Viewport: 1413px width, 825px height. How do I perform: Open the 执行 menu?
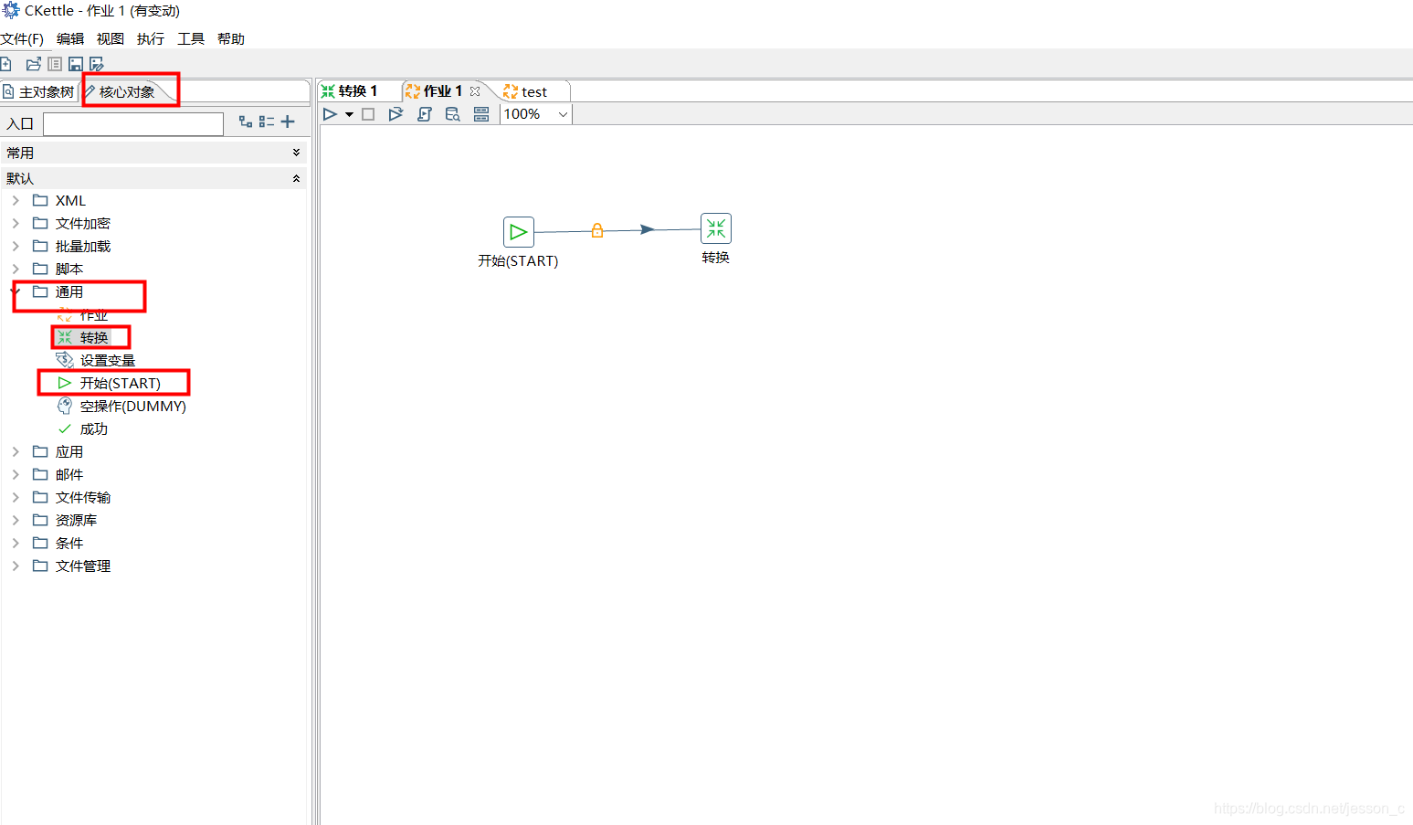pos(151,39)
